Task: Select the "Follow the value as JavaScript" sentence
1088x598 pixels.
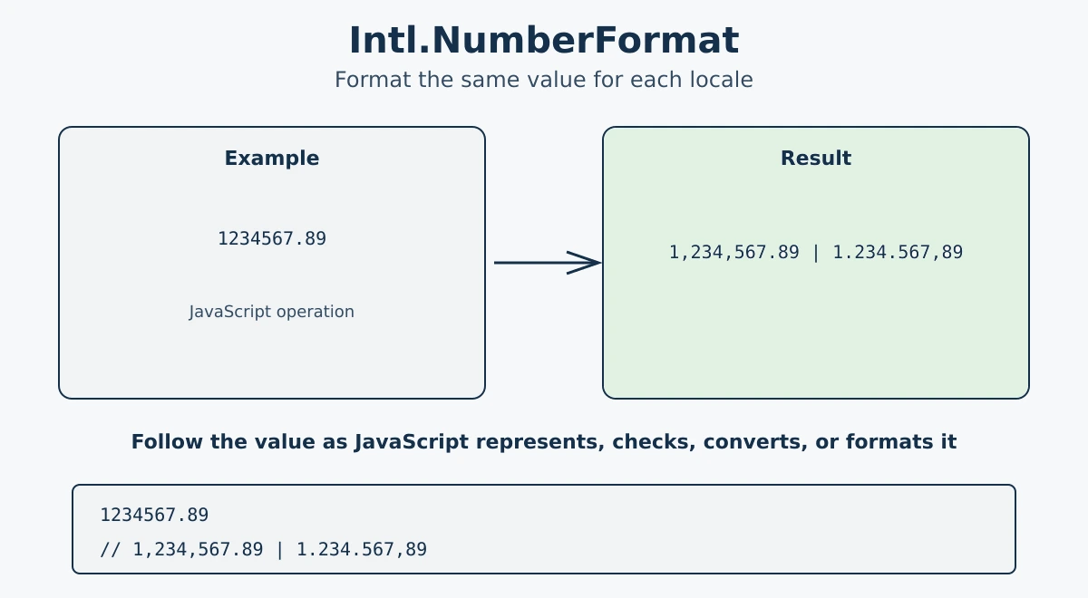Action: click(x=544, y=442)
